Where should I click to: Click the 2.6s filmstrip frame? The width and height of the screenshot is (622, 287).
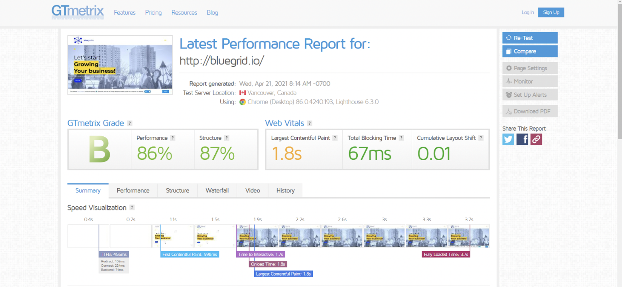coord(342,236)
